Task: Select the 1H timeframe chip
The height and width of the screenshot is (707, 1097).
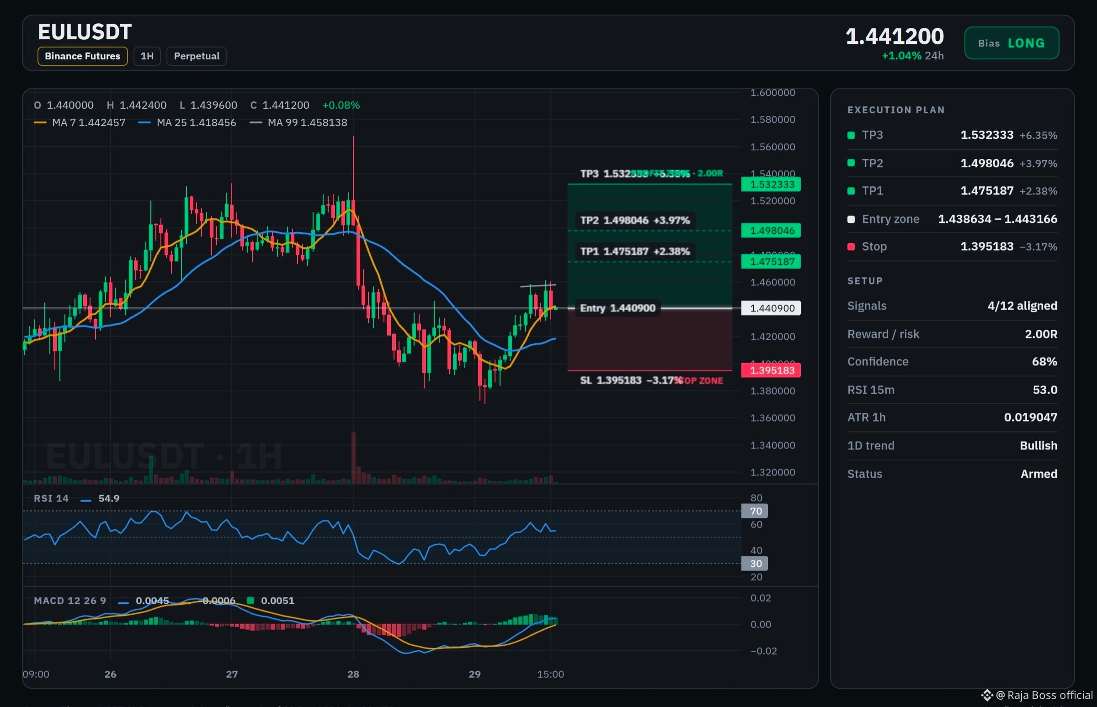Action: pyautogui.click(x=147, y=56)
